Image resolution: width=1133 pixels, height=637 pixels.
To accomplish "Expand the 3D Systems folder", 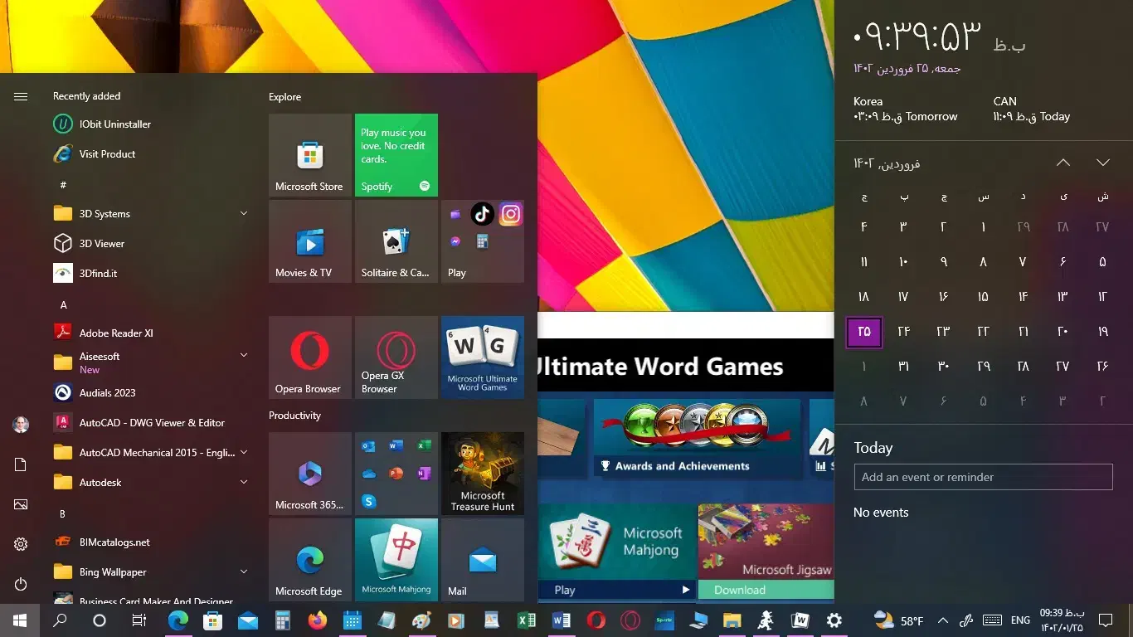I will (x=243, y=213).
